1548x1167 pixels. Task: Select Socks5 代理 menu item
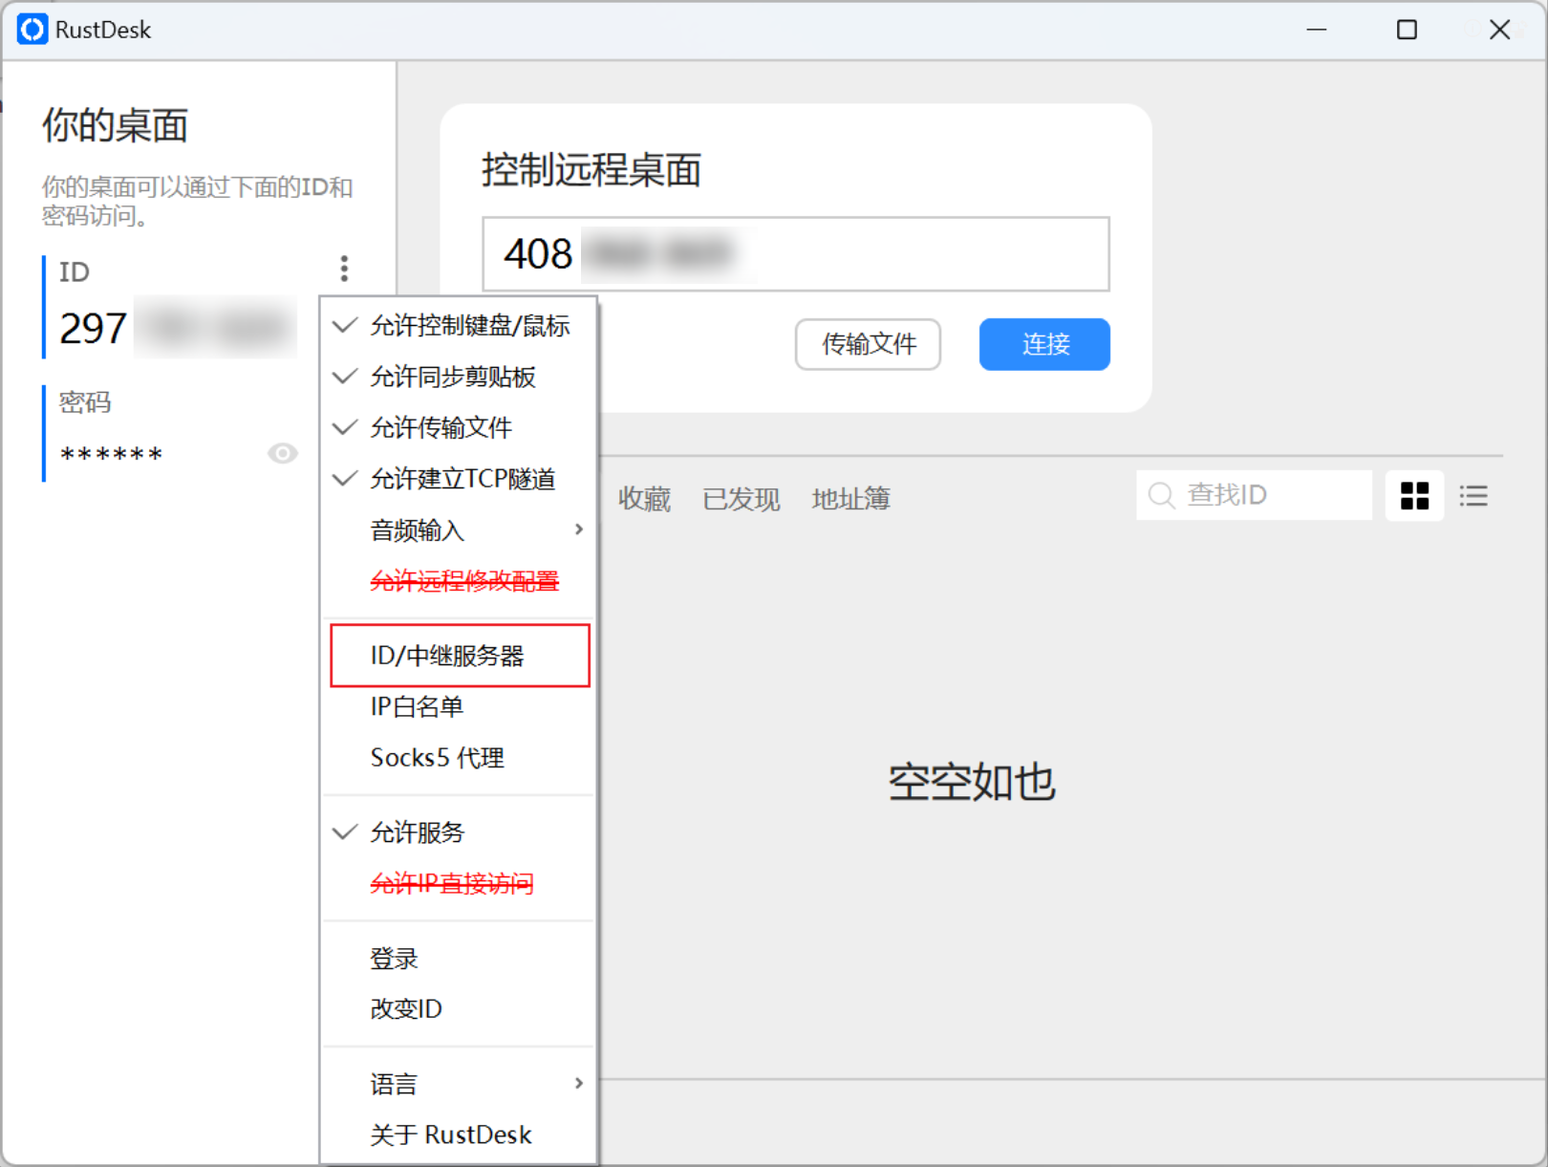pyautogui.click(x=437, y=758)
